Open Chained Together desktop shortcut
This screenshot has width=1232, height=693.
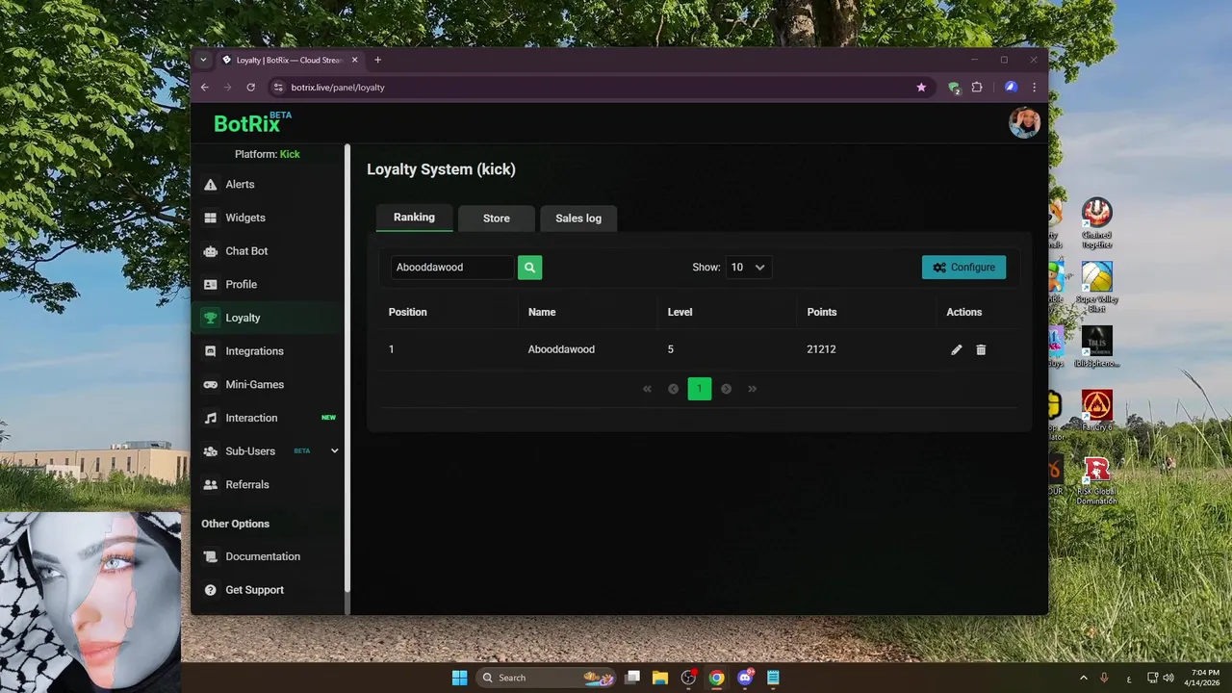tap(1096, 223)
